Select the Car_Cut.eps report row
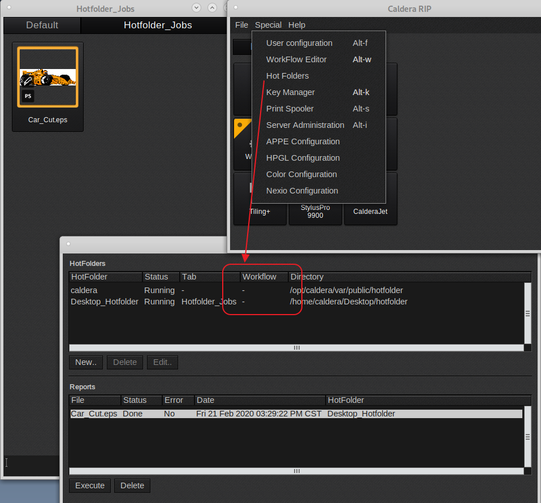The image size is (541, 503). click(x=94, y=414)
